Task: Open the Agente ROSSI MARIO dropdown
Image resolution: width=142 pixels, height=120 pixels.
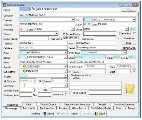Action: tap(66, 66)
